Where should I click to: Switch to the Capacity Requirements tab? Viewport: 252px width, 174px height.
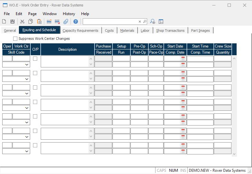click(x=80, y=30)
